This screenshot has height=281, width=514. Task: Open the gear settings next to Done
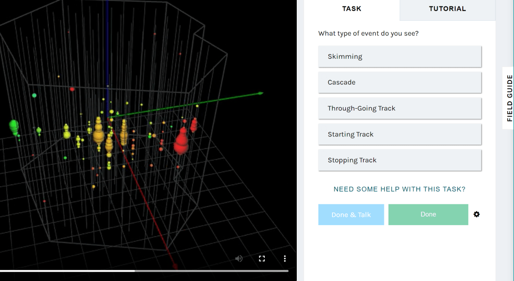click(x=476, y=214)
